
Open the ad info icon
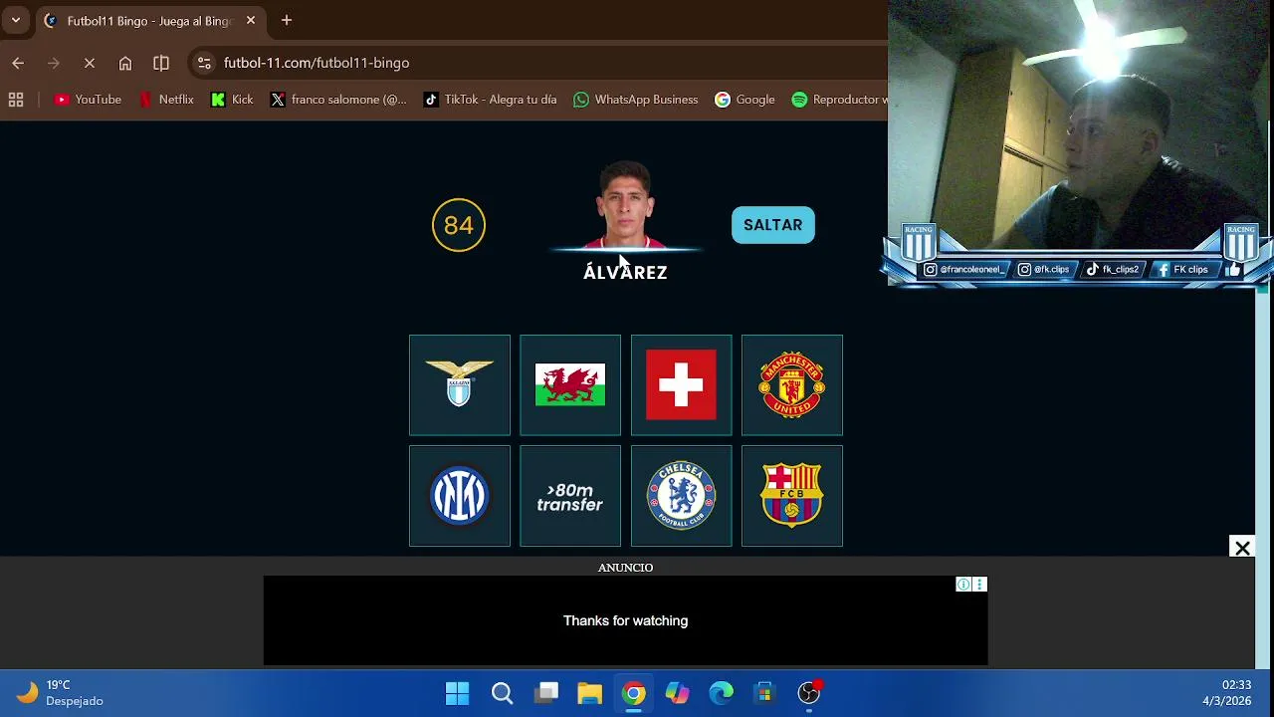pyautogui.click(x=963, y=585)
